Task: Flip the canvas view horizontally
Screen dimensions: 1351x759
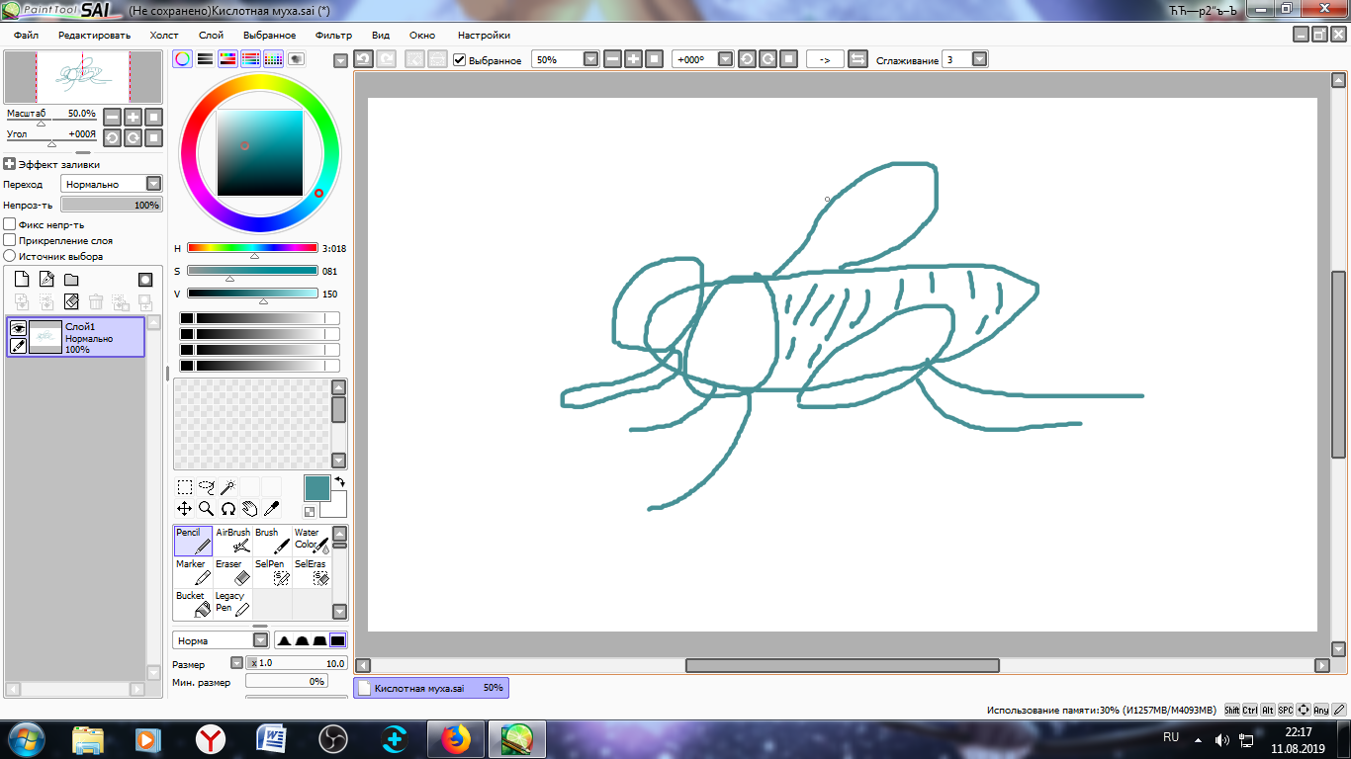Action: [x=857, y=59]
